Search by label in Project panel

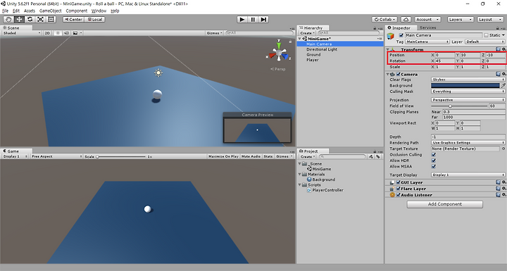click(377, 156)
